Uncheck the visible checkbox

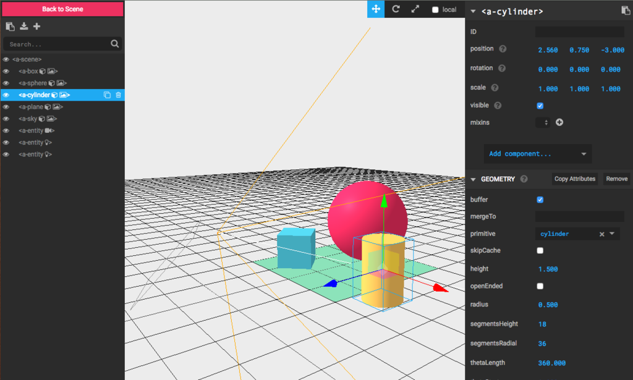[x=540, y=106]
